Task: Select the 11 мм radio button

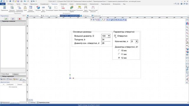Action: [x=119, y=54]
